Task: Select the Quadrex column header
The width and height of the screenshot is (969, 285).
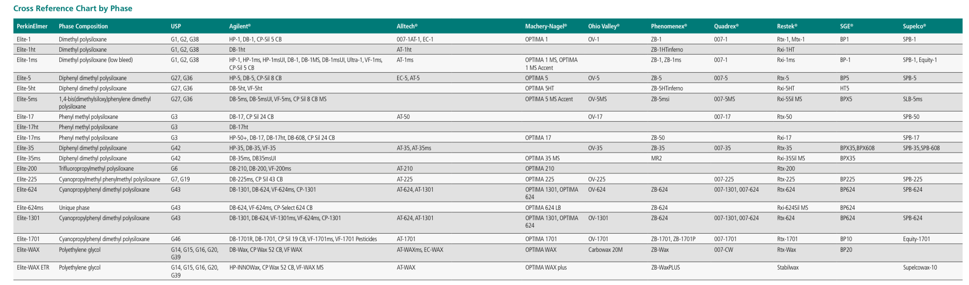Action: 726,27
